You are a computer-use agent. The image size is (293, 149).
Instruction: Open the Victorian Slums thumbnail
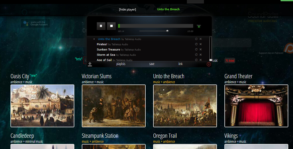(114, 106)
